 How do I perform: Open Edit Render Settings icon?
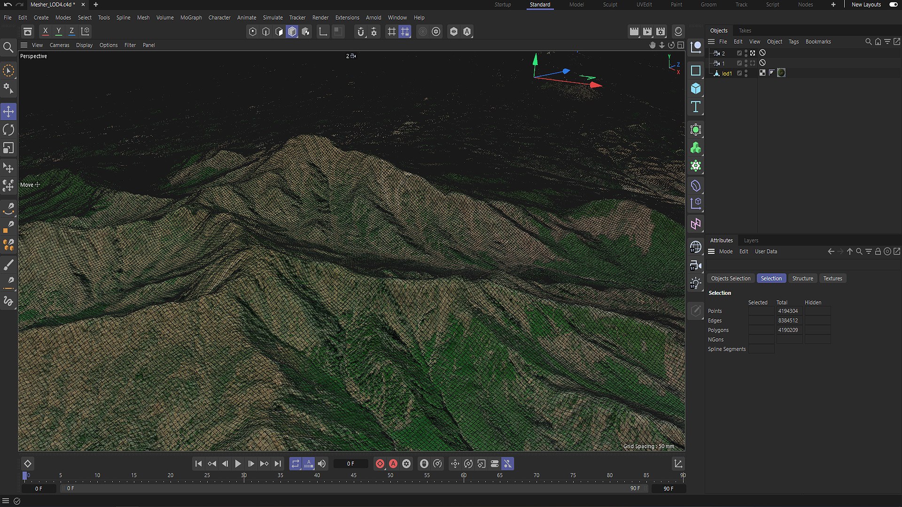coord(661,31)
